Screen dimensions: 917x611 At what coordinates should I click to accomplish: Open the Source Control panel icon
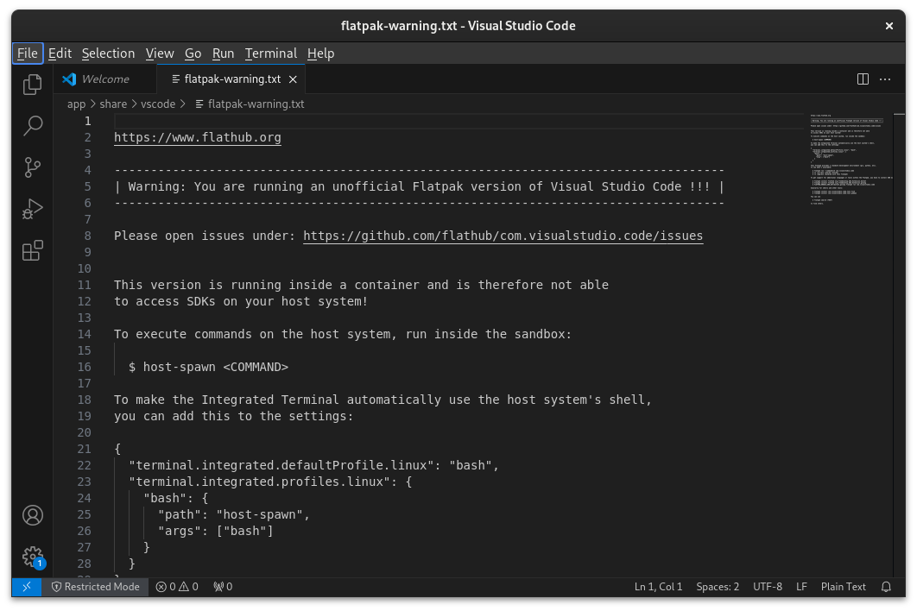coord(32,167)
